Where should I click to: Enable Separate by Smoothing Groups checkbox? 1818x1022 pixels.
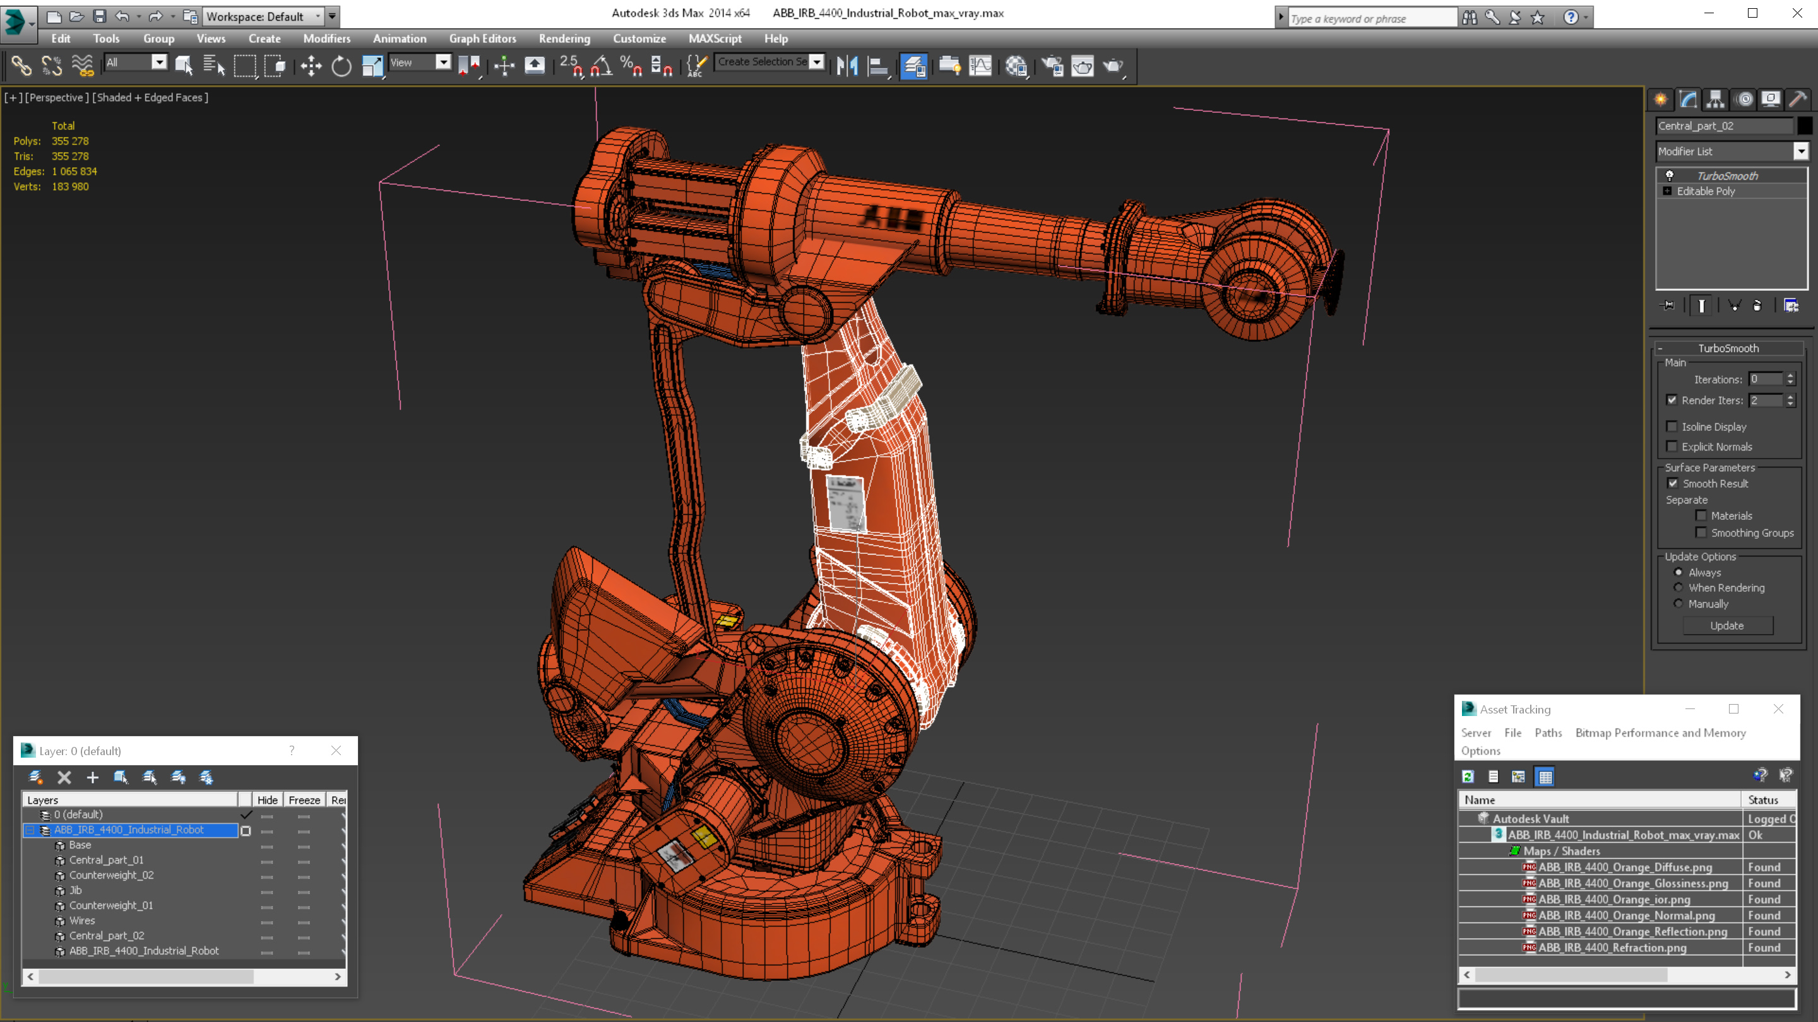tap(1702, 532)
